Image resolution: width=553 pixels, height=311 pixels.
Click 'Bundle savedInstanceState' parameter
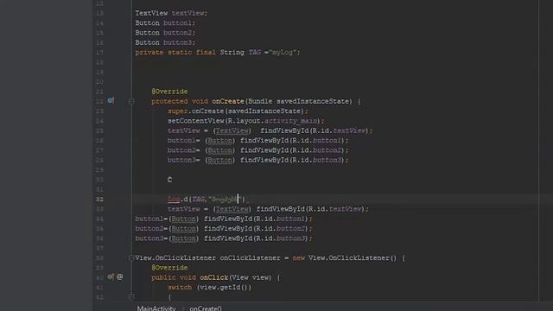click(300, 101)
